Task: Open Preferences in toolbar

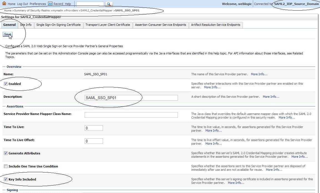Action: (38, 4)
